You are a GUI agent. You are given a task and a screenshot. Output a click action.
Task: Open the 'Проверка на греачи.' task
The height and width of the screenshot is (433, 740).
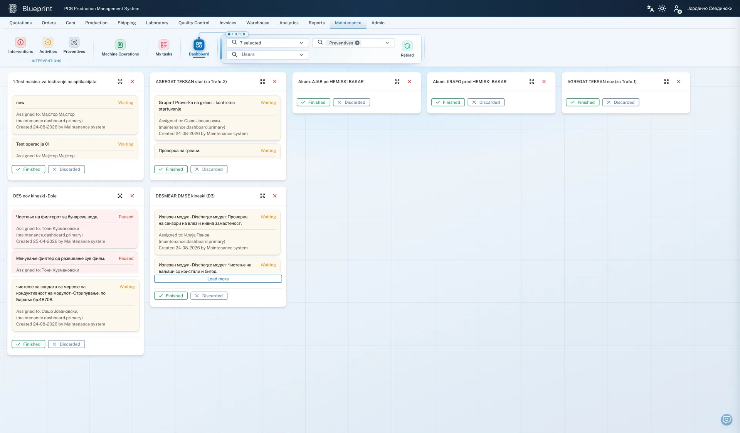tap(217, 151)
